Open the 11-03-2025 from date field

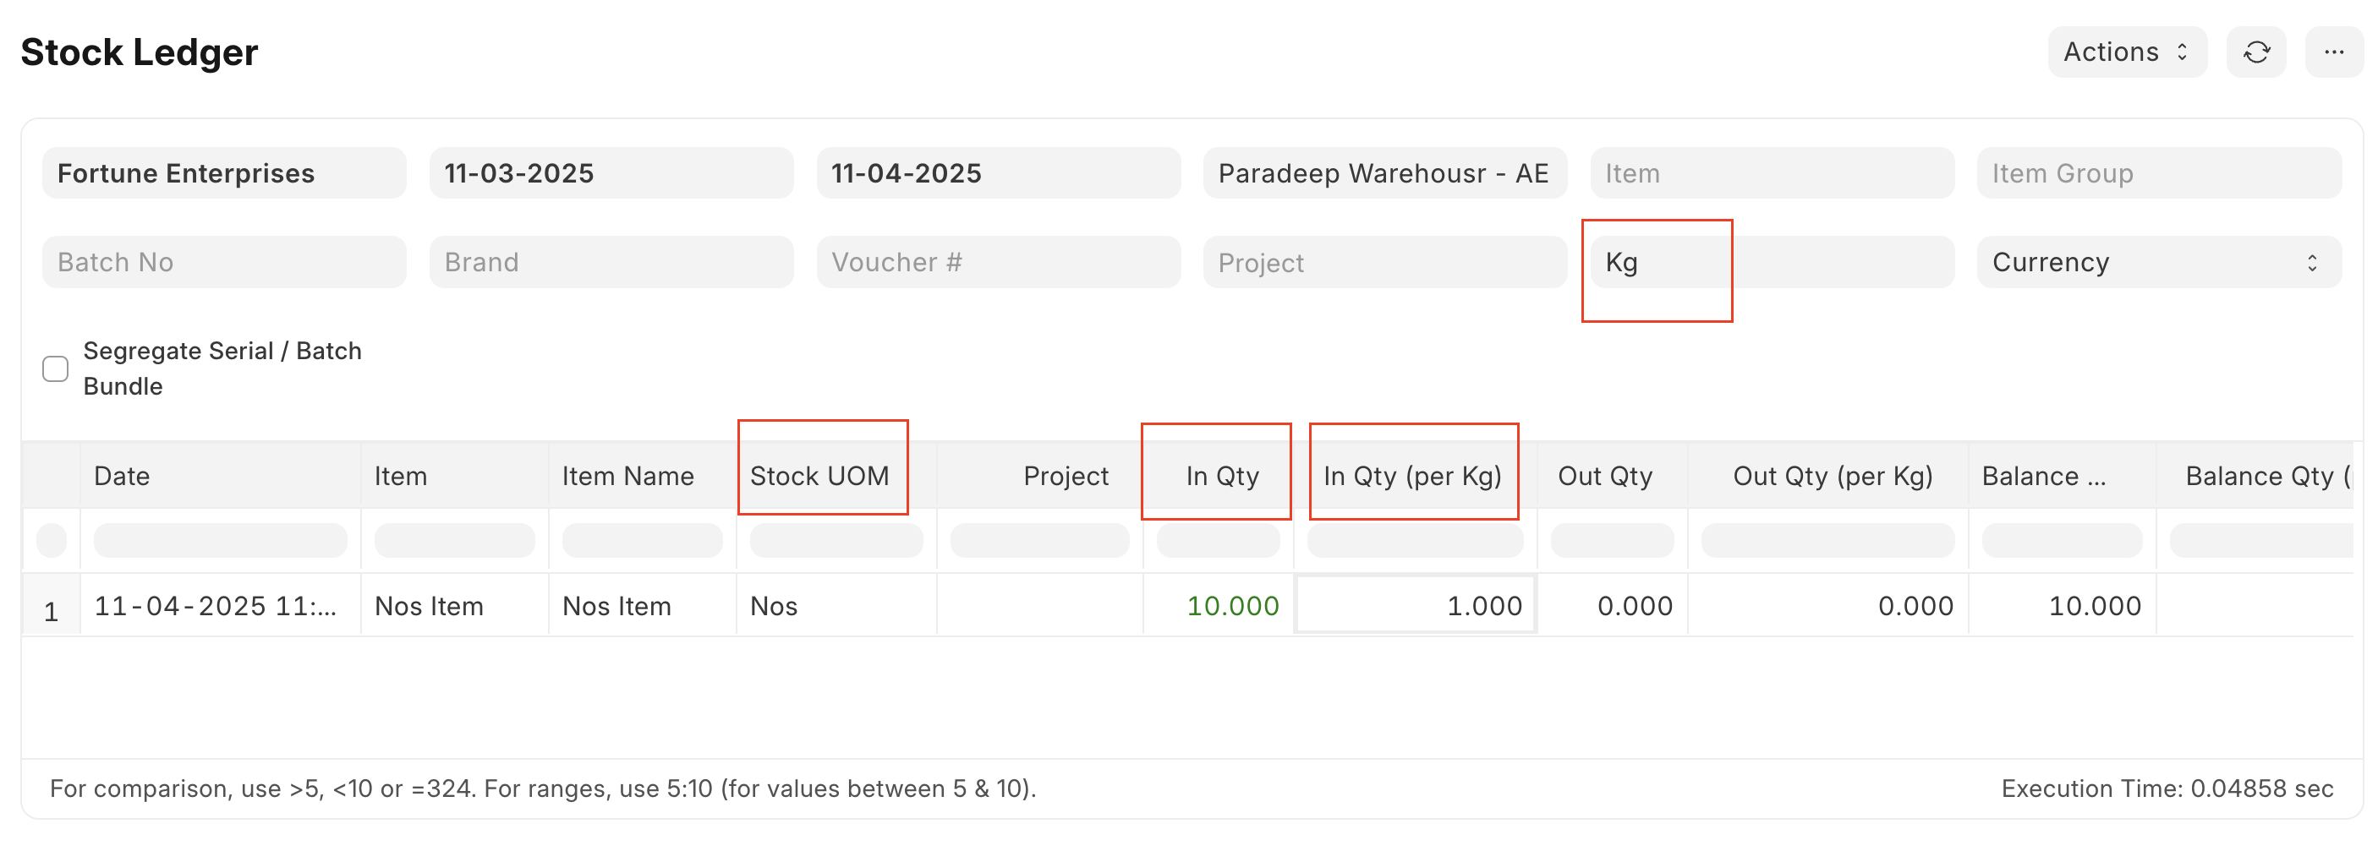pos(611,173)
